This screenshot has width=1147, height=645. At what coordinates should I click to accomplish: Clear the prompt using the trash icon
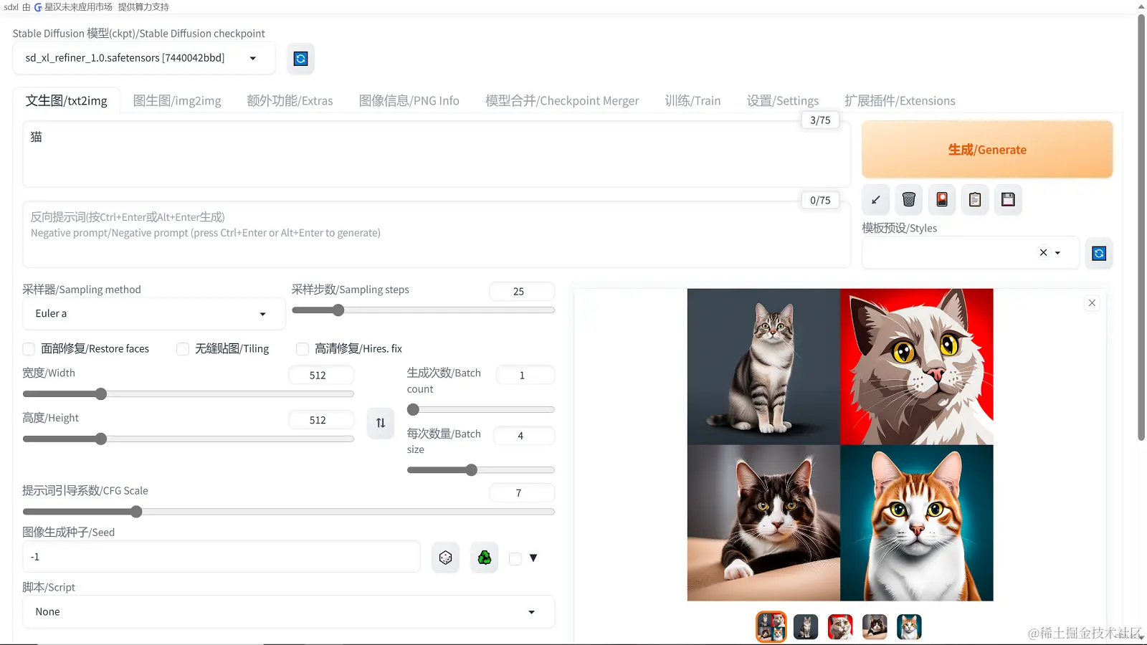coord(908,200)
